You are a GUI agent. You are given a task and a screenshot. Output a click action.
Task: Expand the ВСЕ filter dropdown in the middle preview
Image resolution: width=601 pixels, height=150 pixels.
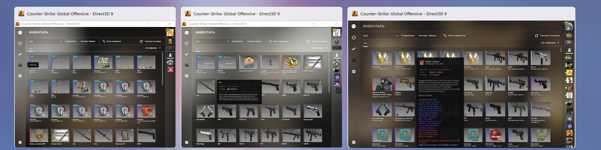tap(212, 41)
